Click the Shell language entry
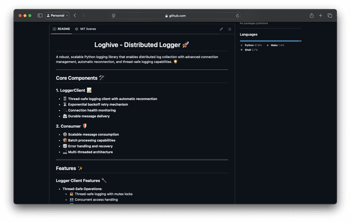Screen dimensions: 350x222 pyautogui.click(x=249, y=50)
